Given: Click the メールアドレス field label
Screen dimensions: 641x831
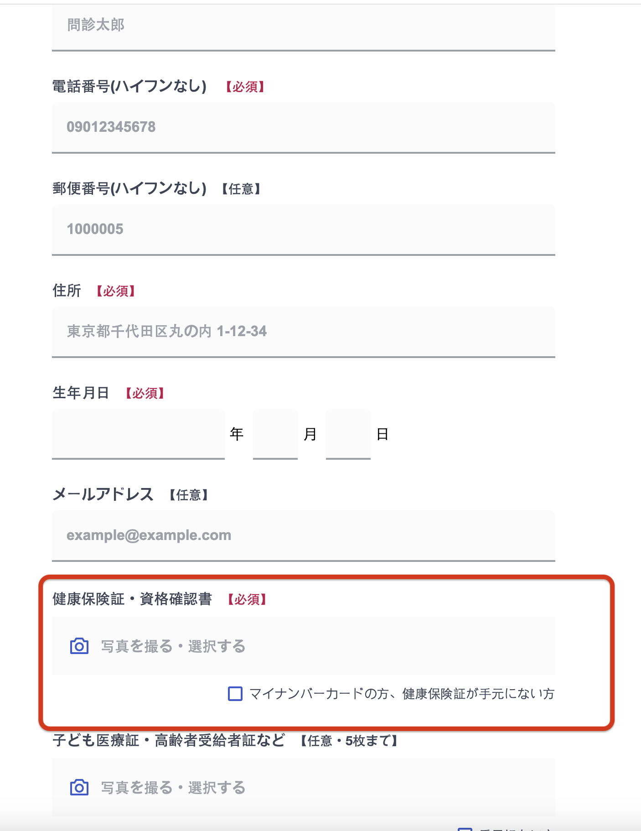Looking at the screenshot, I should click(103, 494).
